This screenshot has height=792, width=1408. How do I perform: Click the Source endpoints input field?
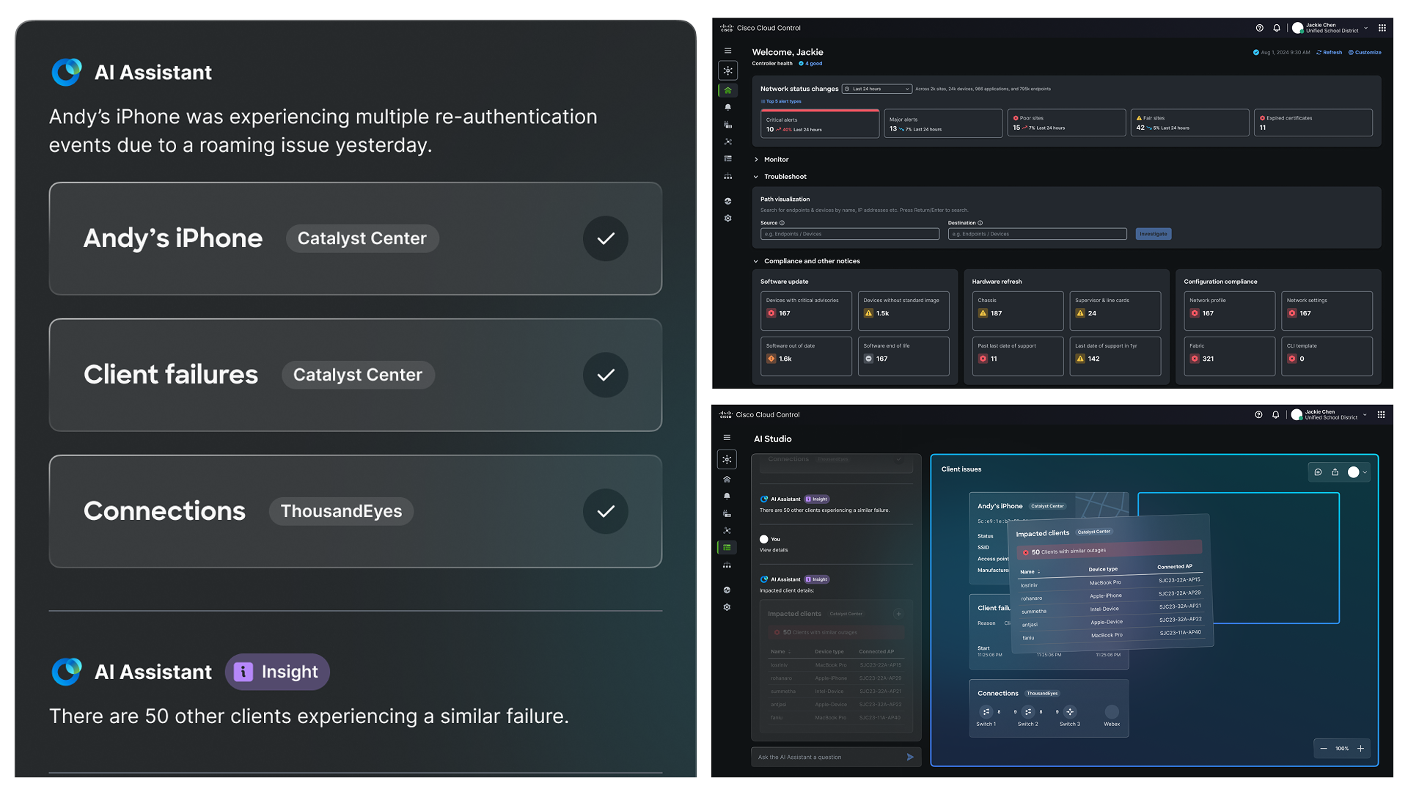(849, 234)
